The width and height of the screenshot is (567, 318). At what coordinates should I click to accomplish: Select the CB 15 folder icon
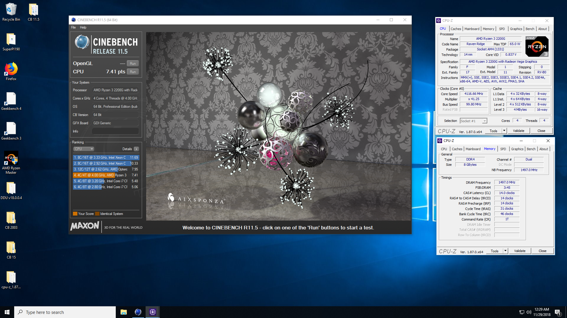[11, 250]
